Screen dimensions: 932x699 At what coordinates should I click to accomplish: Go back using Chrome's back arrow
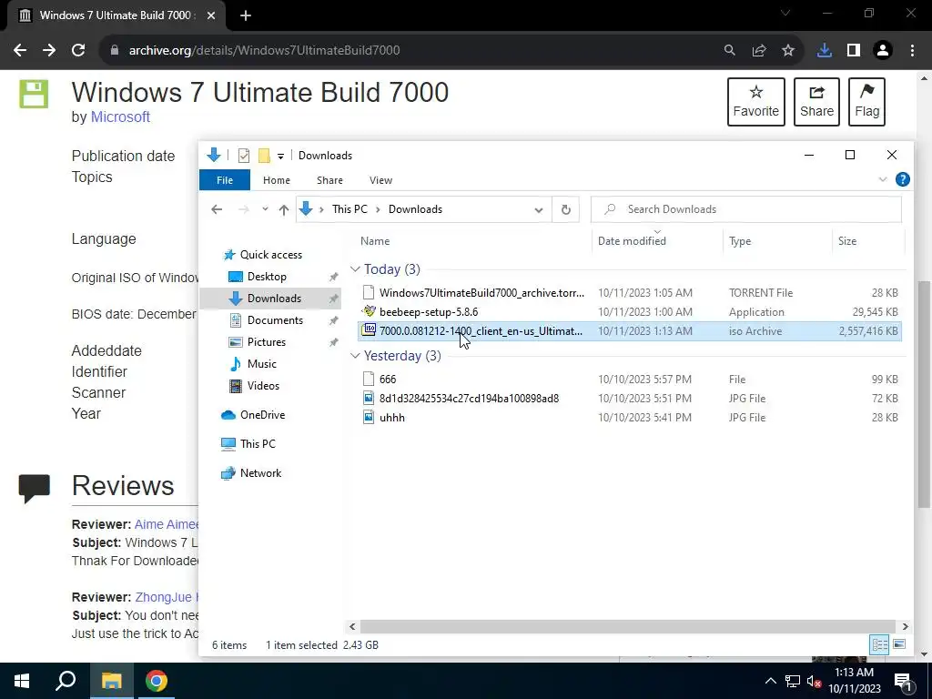point(20,51)
